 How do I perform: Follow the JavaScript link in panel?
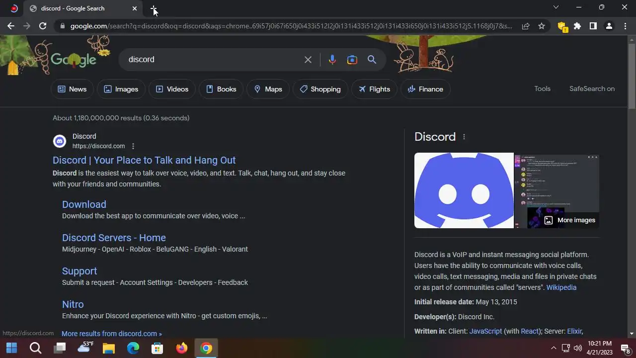coord(485,331)
